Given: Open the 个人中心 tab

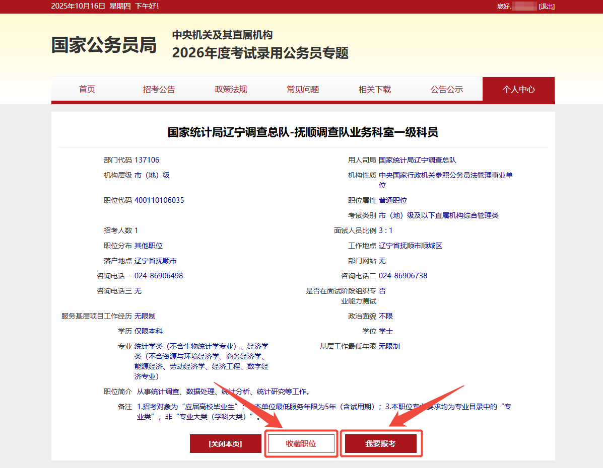Looking at the screenshot, I should pyautogui.click(x=518, y=90).
